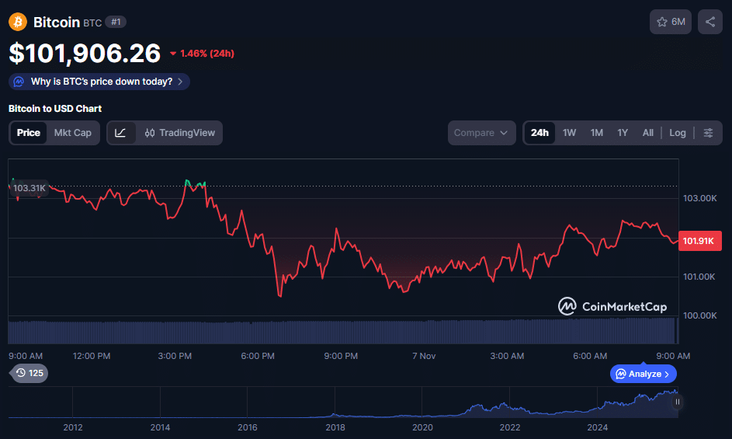This screenshot has width=732, height=439.
Task: Open Why is BTC's price down today
Action: 99,82
